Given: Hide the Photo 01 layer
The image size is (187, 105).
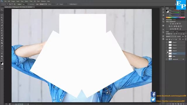Looking at the screenshot, I should click(167, 42).
